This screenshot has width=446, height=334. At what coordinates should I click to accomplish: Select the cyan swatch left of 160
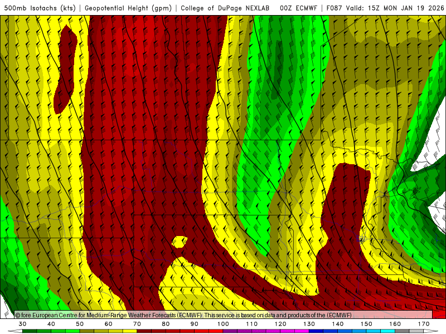[x=387, y=331]
